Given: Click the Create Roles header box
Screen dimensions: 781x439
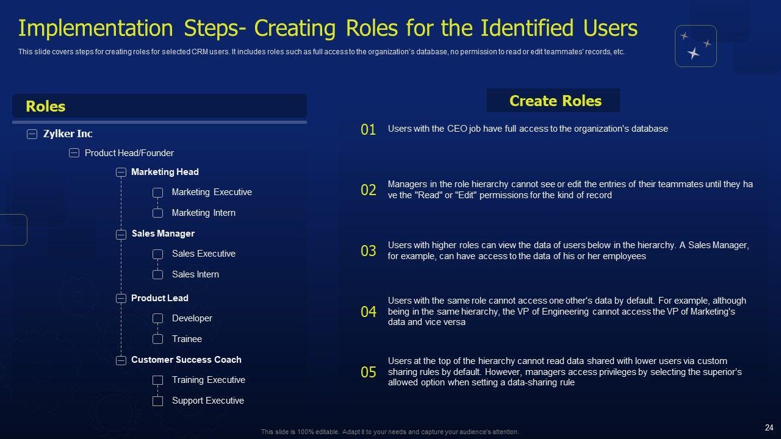Looking at the screenshot, I should [x=553, y=101].
